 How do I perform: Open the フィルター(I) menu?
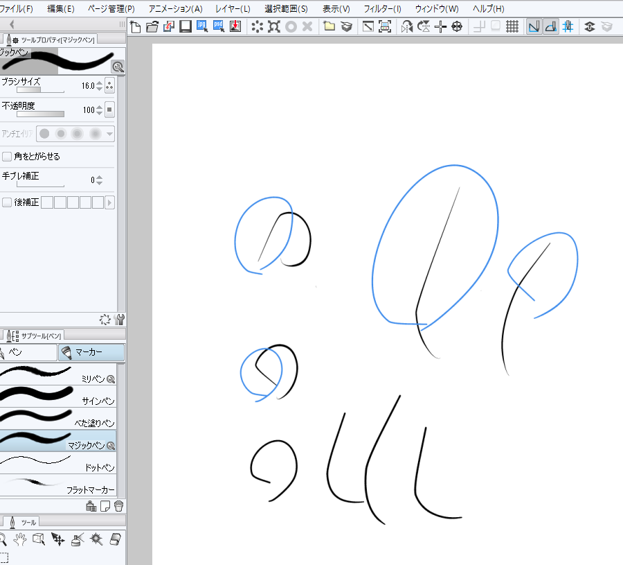382,9
